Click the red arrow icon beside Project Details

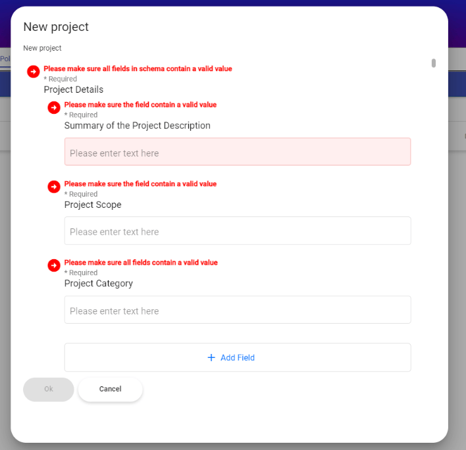(34, 72)
